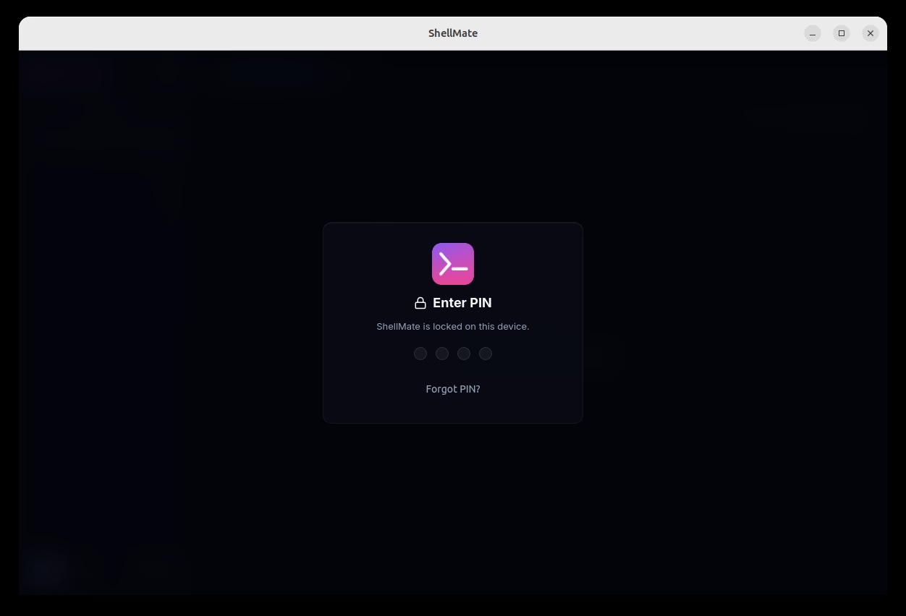The image size is (906, 616).
Task: Click the ShellMate window title text
Action: (453, 33)
